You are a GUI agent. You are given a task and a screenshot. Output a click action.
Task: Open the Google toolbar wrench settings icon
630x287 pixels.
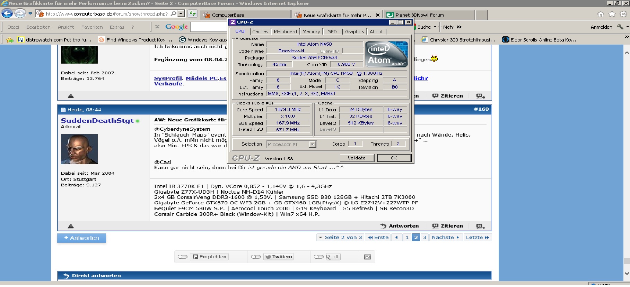[620, 27]
